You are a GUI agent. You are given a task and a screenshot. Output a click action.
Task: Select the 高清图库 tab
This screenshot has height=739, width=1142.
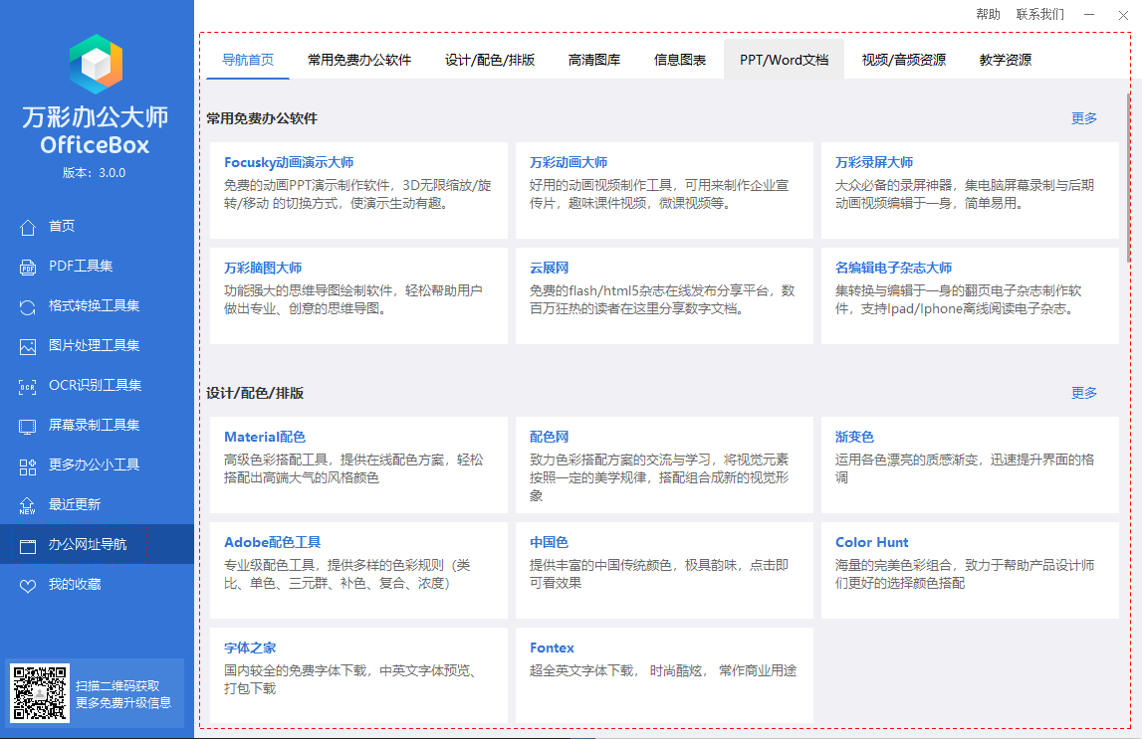(594, 60)
